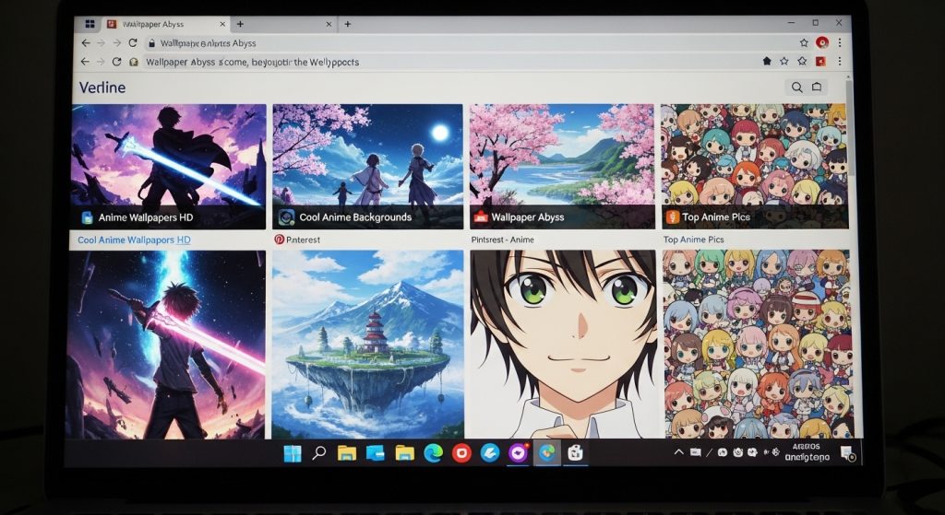Open the large chibi character collage in the lower row
The width and height of the screenshot is (945, 515).
click(759, 345)
